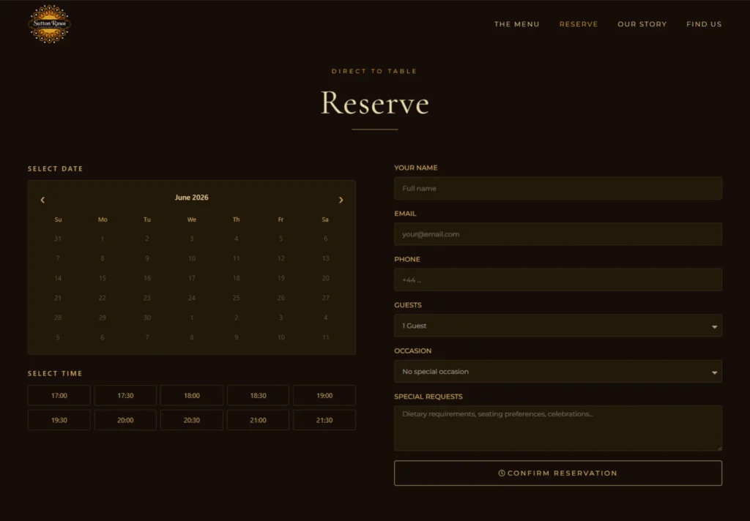
Task: Pick June 20 in the calendar
Action: [325, 278]
